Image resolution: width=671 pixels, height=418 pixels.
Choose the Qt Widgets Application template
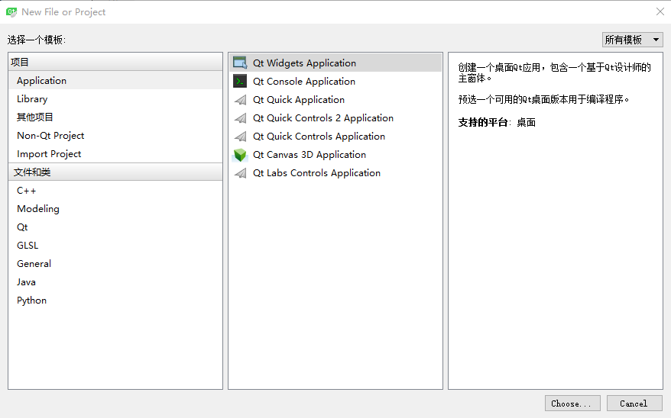click(x=335, y=63)
